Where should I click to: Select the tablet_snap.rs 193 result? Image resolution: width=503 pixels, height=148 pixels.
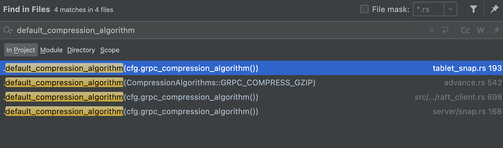click(251, 68)
